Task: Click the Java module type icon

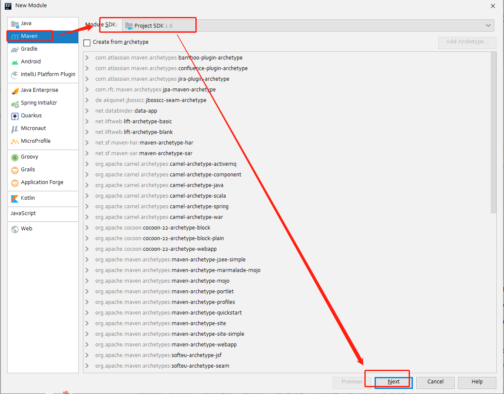Action: point(15,24)
